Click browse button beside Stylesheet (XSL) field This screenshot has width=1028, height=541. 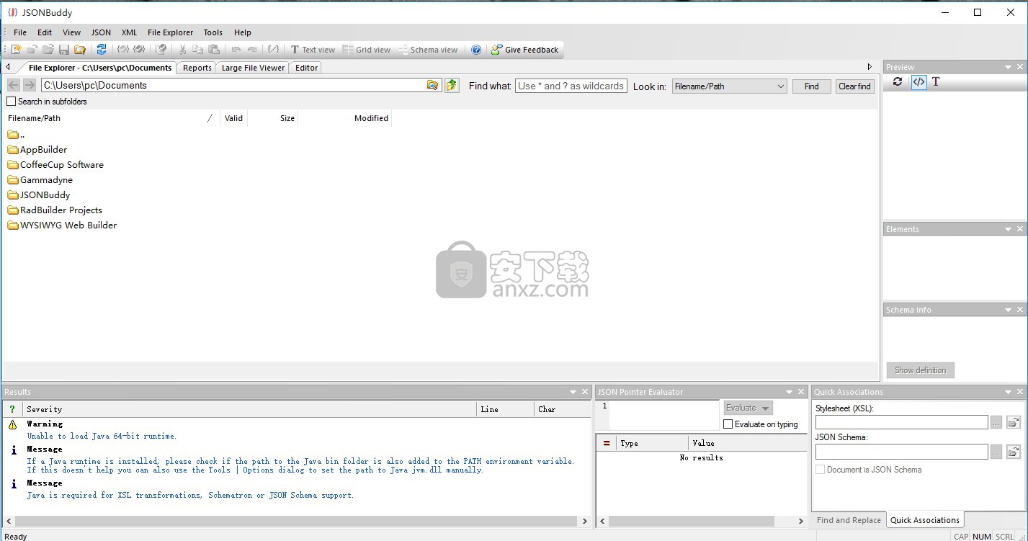(996, 423)
